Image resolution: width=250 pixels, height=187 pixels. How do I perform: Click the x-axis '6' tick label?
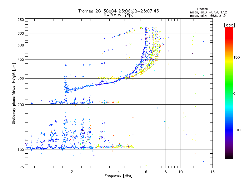pos(146,172)
